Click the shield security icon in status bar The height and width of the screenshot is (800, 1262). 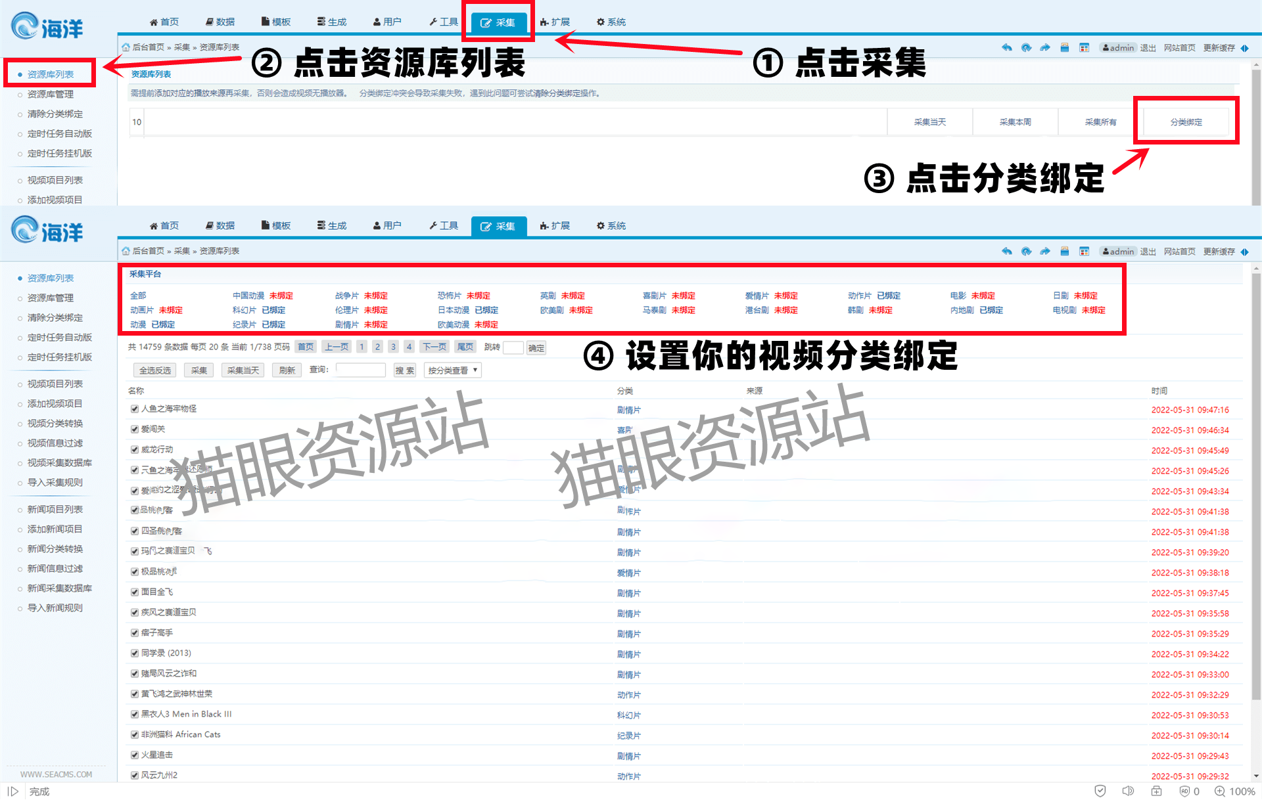tap(1100, 791)
